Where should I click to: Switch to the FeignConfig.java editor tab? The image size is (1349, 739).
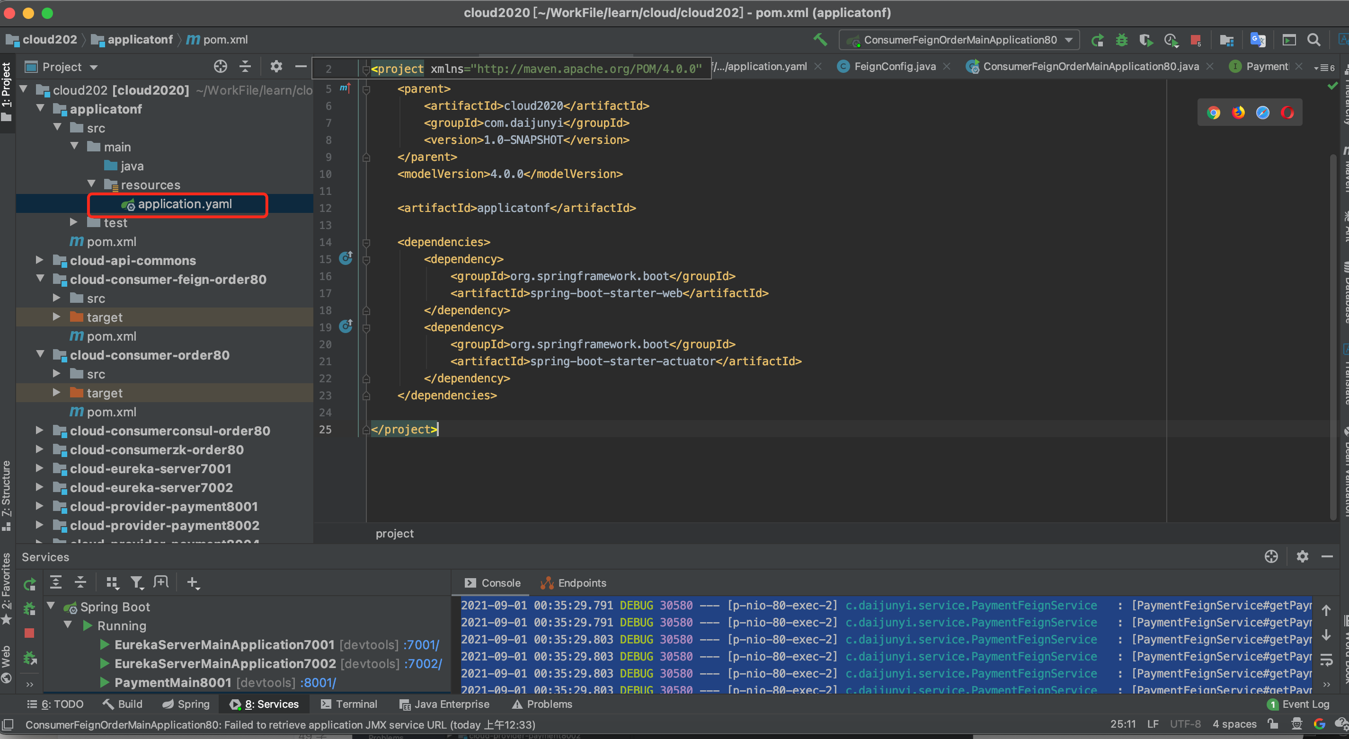tap(895, 66)
